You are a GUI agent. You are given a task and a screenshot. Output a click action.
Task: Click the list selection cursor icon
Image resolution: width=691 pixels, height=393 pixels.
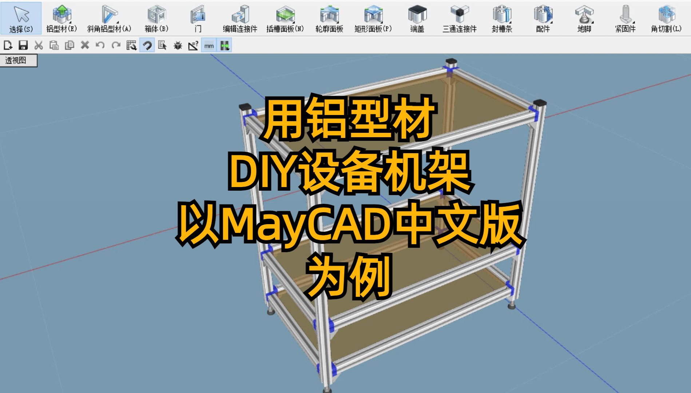162,45
